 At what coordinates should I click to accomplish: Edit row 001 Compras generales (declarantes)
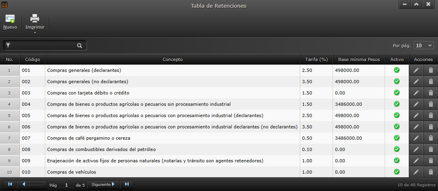tap(416, 70)
